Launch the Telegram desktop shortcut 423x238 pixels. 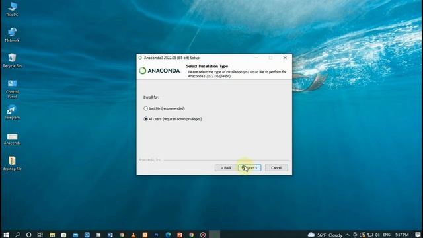tap(12, 112)
